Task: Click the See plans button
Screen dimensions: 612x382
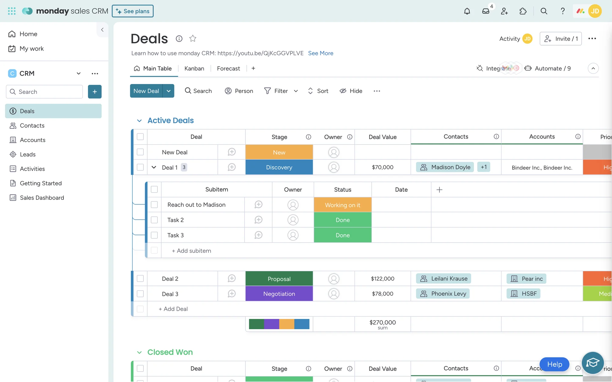Action: click(x=133, y=11)
